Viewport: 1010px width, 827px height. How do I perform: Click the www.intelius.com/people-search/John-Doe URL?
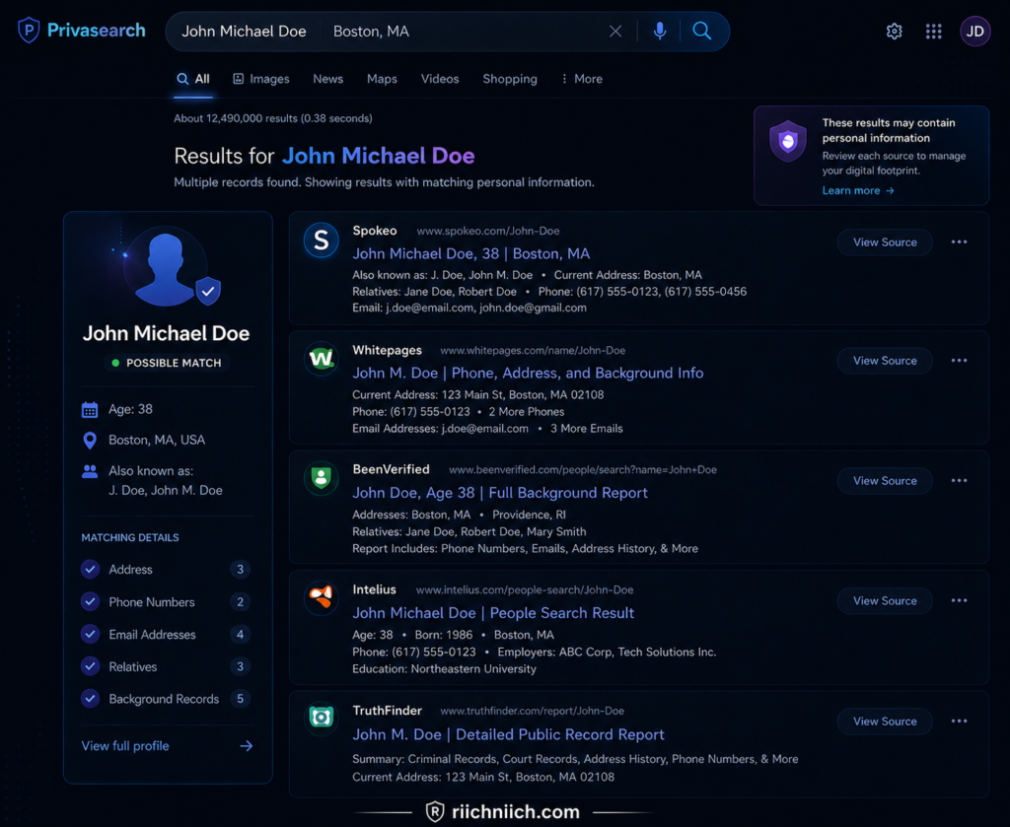525,589
